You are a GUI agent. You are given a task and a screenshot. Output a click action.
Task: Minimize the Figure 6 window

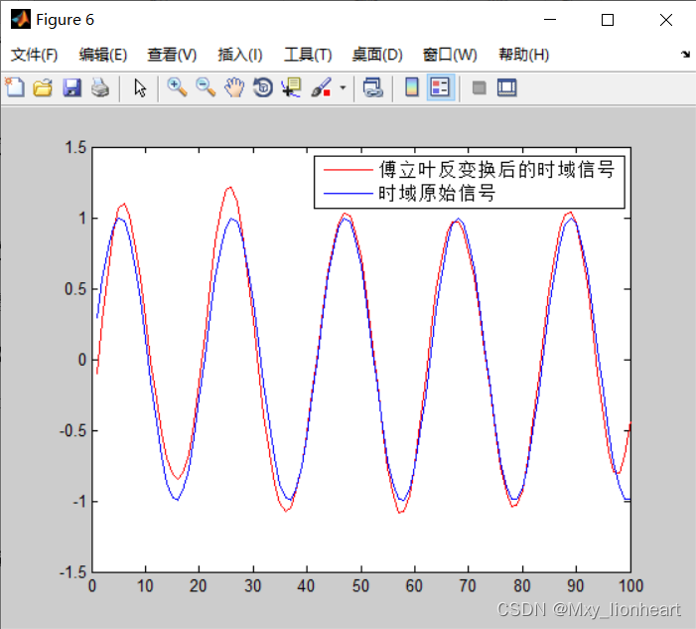550,20
